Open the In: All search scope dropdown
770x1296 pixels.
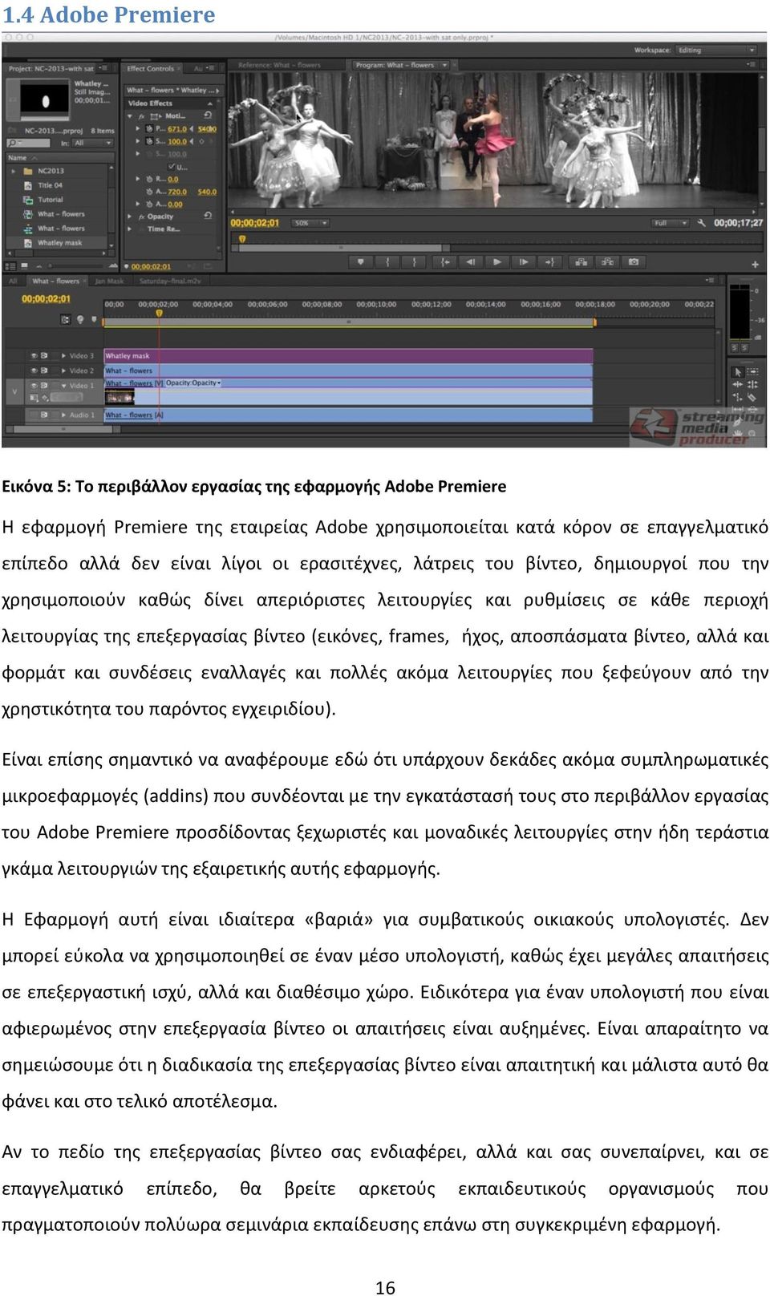click(92, 143)
